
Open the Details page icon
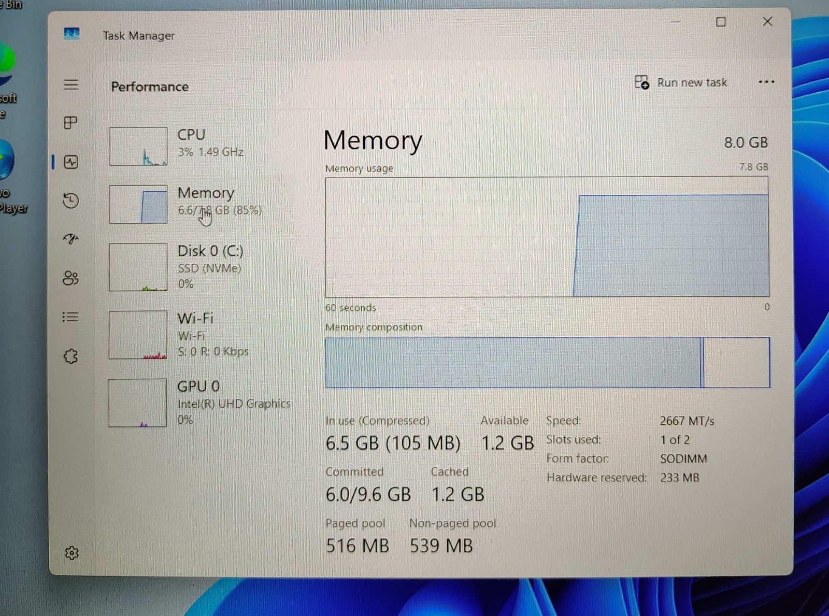click(x=70, y=317)
